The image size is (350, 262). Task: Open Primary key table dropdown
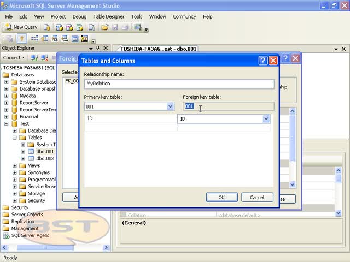170,106
